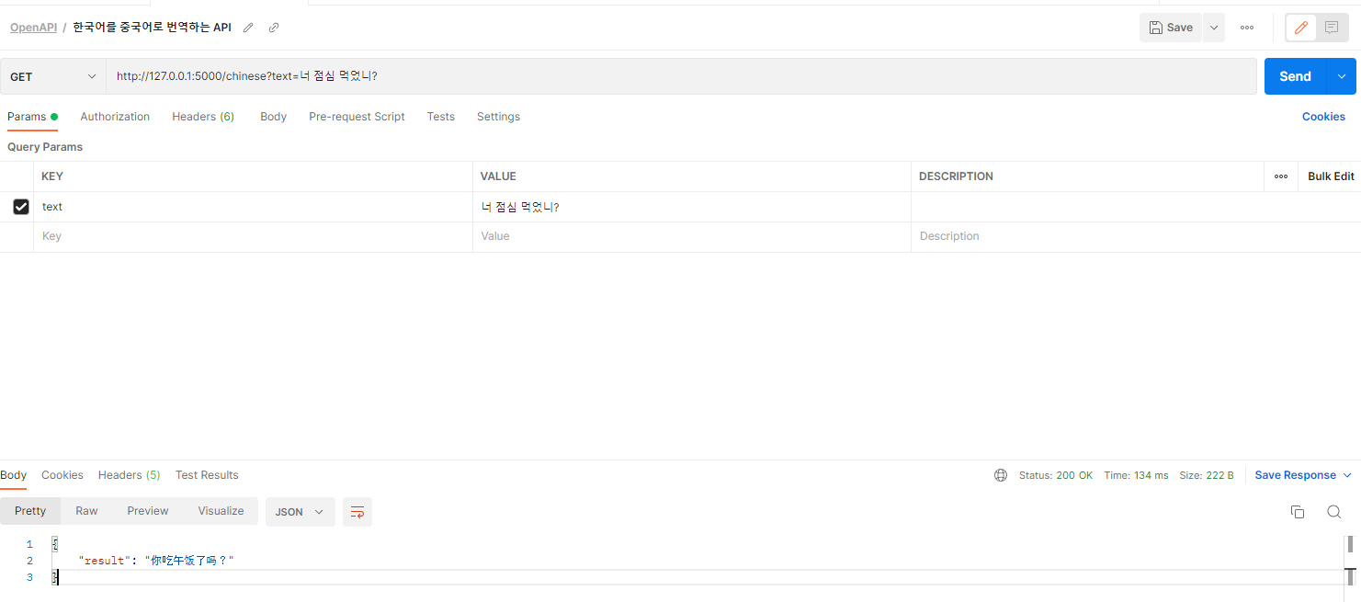
Task: Toggle the response line wrap icon
Action: (357, 512)
